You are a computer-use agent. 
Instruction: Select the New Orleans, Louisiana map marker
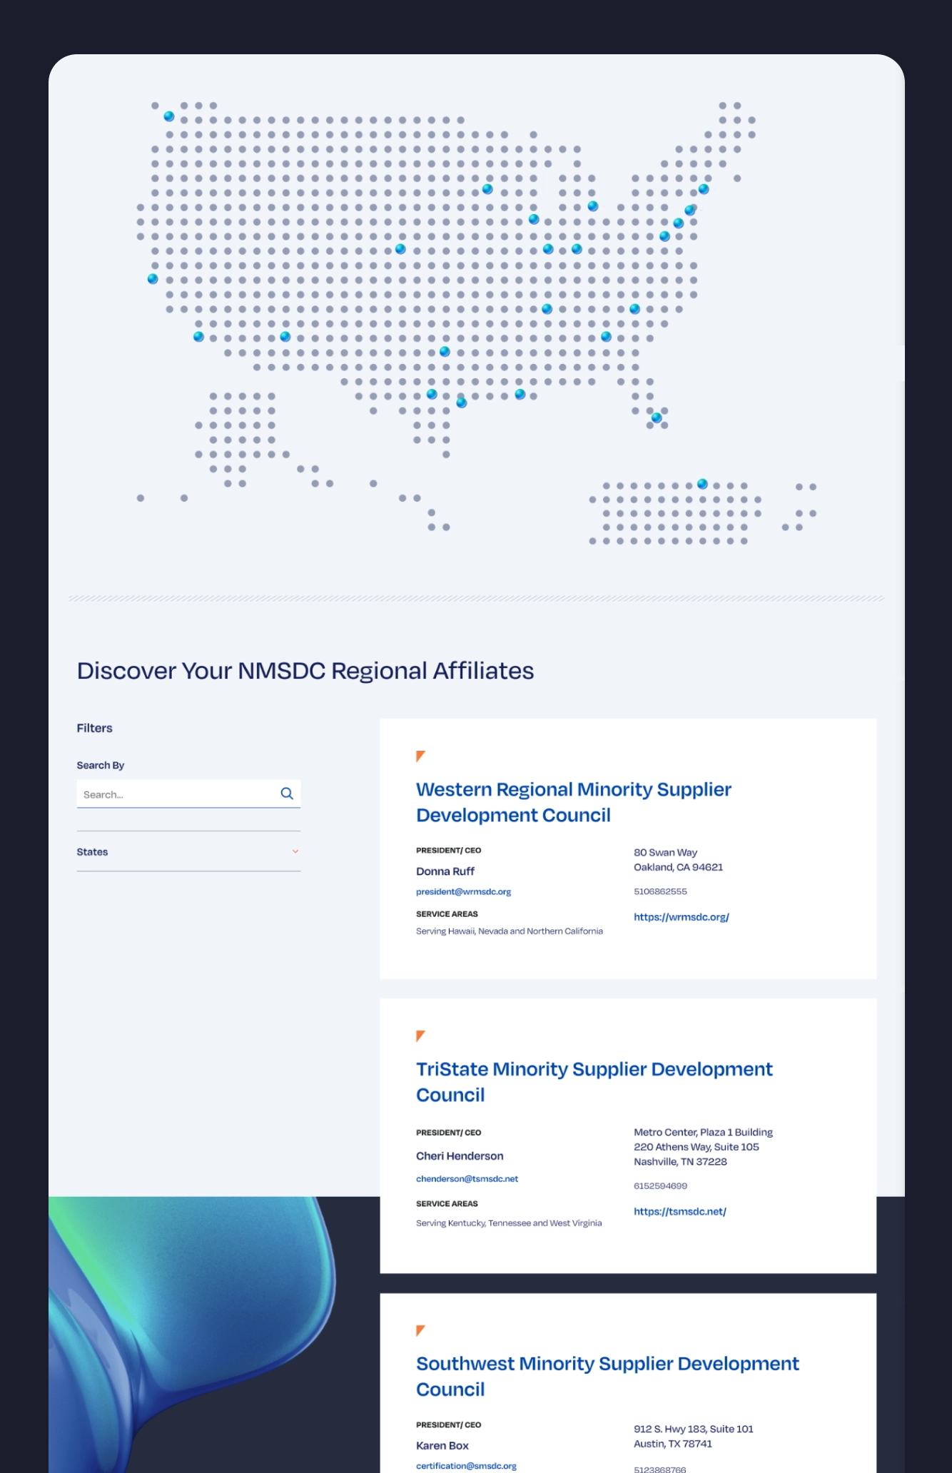[x=520, y=394]
